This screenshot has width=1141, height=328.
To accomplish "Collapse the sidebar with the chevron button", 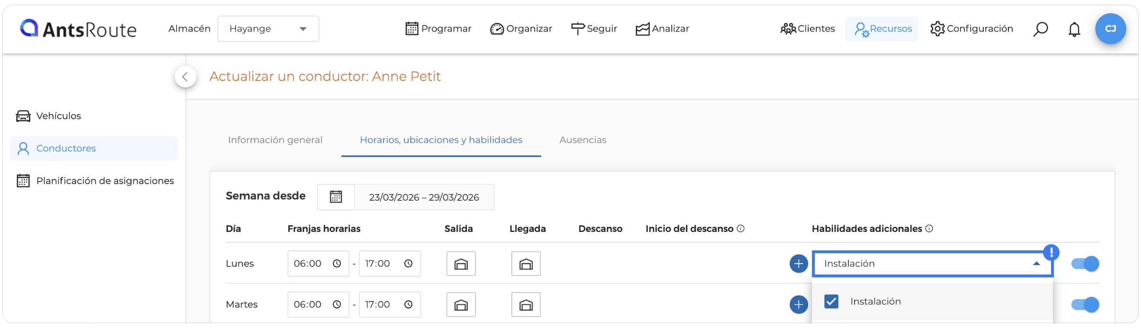I will (185, 77).
